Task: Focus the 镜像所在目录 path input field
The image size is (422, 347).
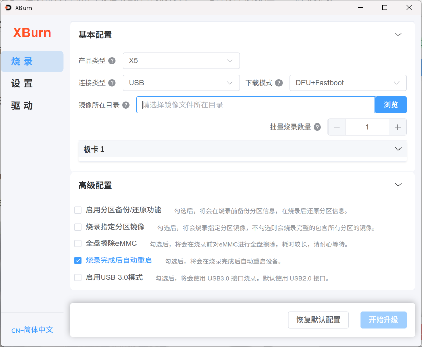Action: pos(255,105)
